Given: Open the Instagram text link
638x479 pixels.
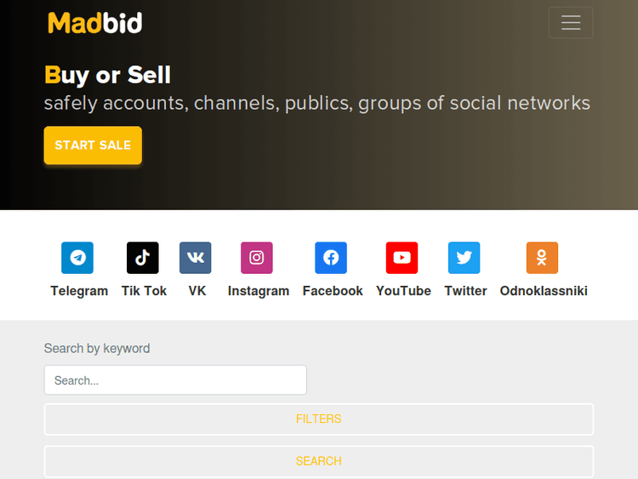Looking at the screenshot, I should [x=259, y=291].
